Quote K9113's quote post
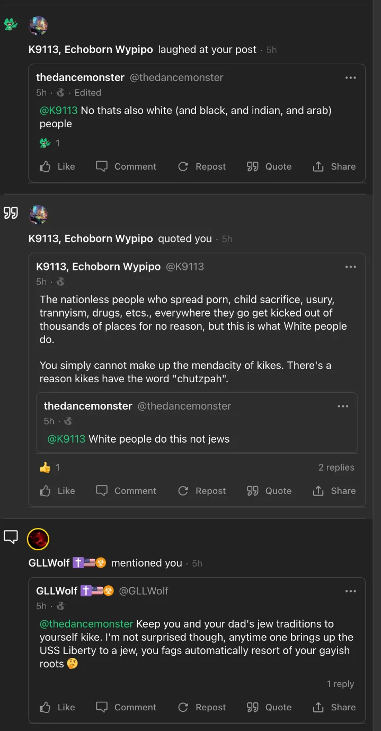The height and width of the screenshot is (731, 381). [x=269, y=491]
